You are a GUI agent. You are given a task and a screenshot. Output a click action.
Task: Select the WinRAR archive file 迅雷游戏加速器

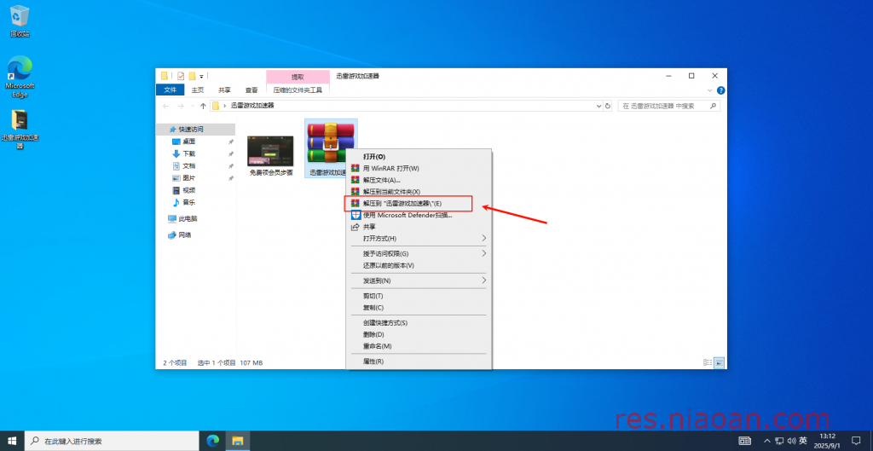click(x=331, y=147)
